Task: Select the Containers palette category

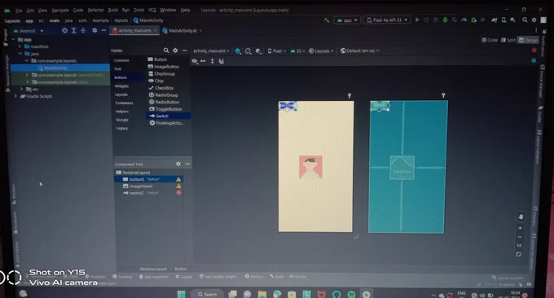Action: 124,103
